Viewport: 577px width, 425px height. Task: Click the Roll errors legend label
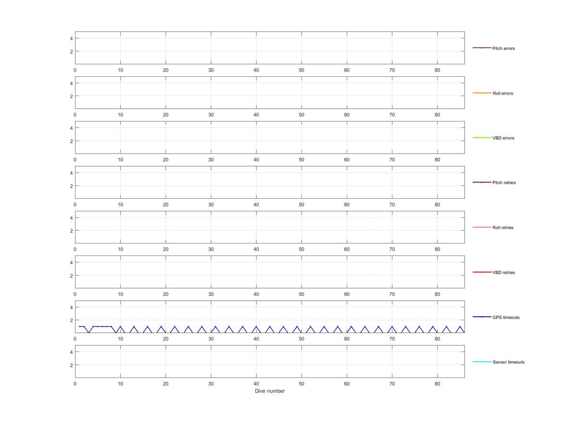click(503, 93)
